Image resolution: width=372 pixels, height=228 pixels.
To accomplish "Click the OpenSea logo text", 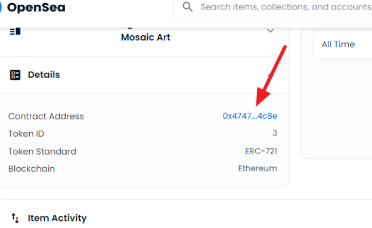I will click(36, 7).
